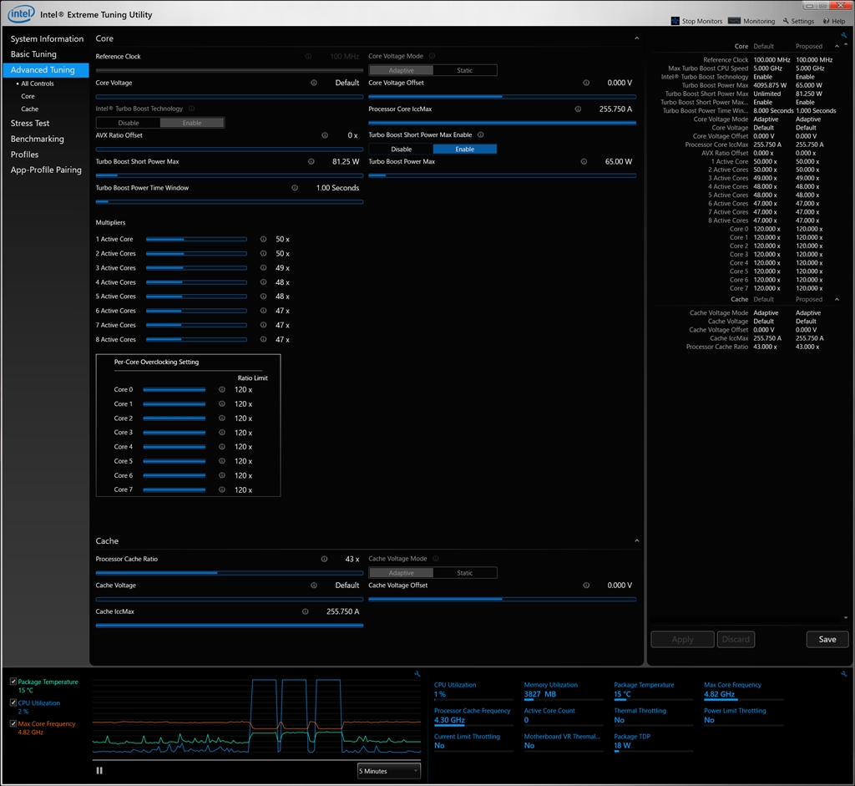Go to Benchmarking in the sidebar
The width and height of the screenshot is (855, 786).
38,139
